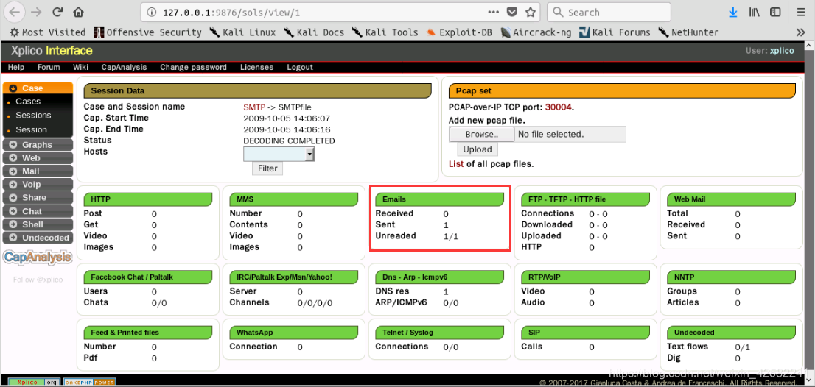Open the List of all pcap files
815x387 pixels.
(x=456, y=164)
